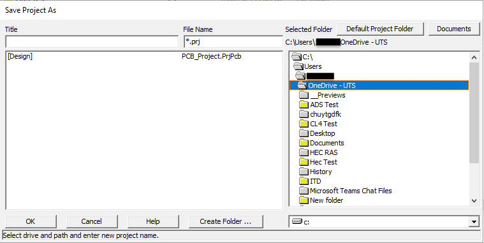Click the folder tree scroll down arrow
The width and height of the screenshot is (484, 243).
tap(474, 201)
